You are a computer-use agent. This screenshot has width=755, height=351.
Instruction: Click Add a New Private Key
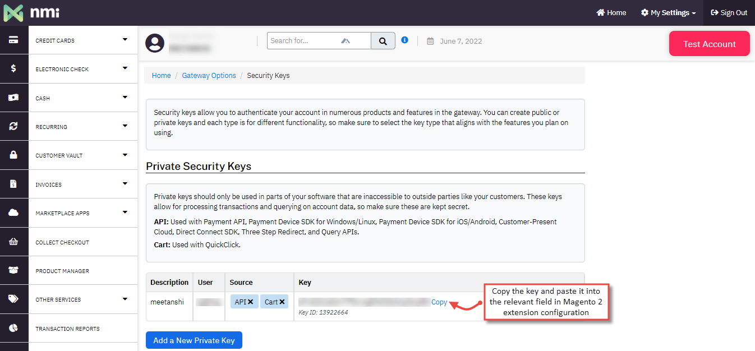(x=194, y=340)
